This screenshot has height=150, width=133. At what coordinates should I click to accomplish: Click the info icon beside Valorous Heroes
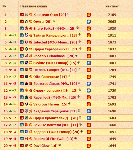[x=70, y=104]
